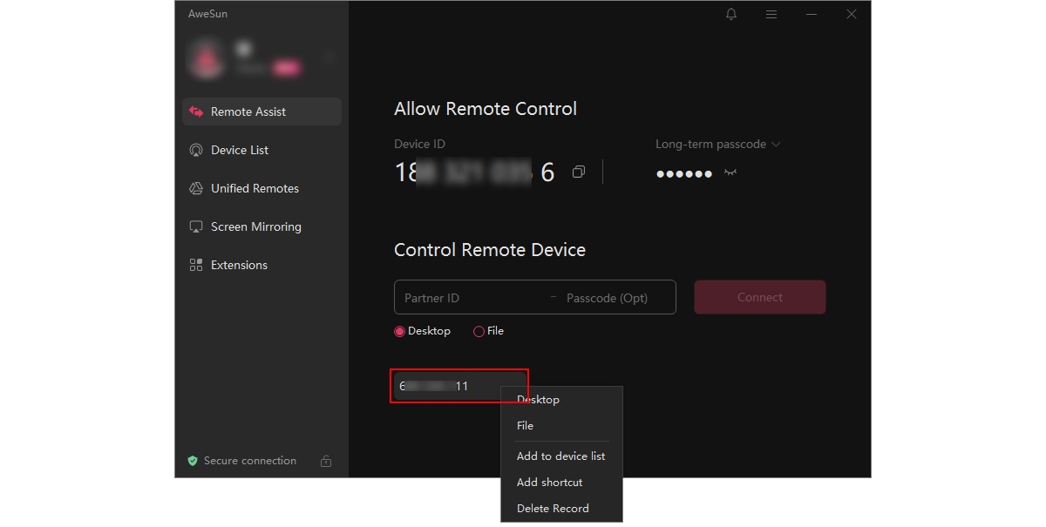The height and width of the screenshot is (527, 1046).
Task: Minimize the AweSun window
Action: tap(812, 14)
